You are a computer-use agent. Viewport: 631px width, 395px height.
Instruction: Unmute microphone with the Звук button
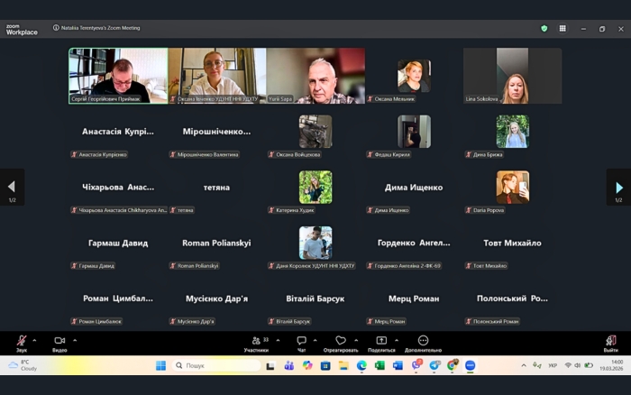[x=21, y=341]
